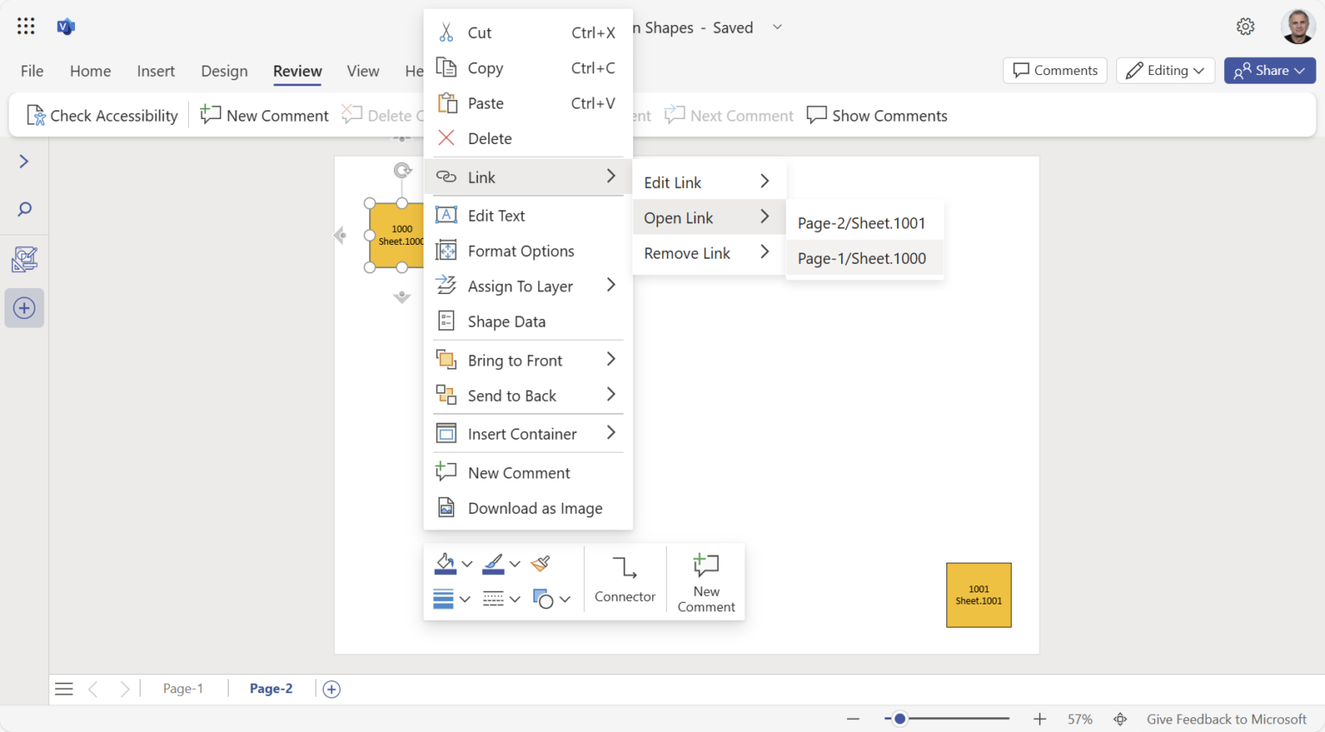Viewport: 1325px width, 732px height.
Task: Open the search tool in the left sidebar
Action: pyautogui.click(x=24, y=209)
